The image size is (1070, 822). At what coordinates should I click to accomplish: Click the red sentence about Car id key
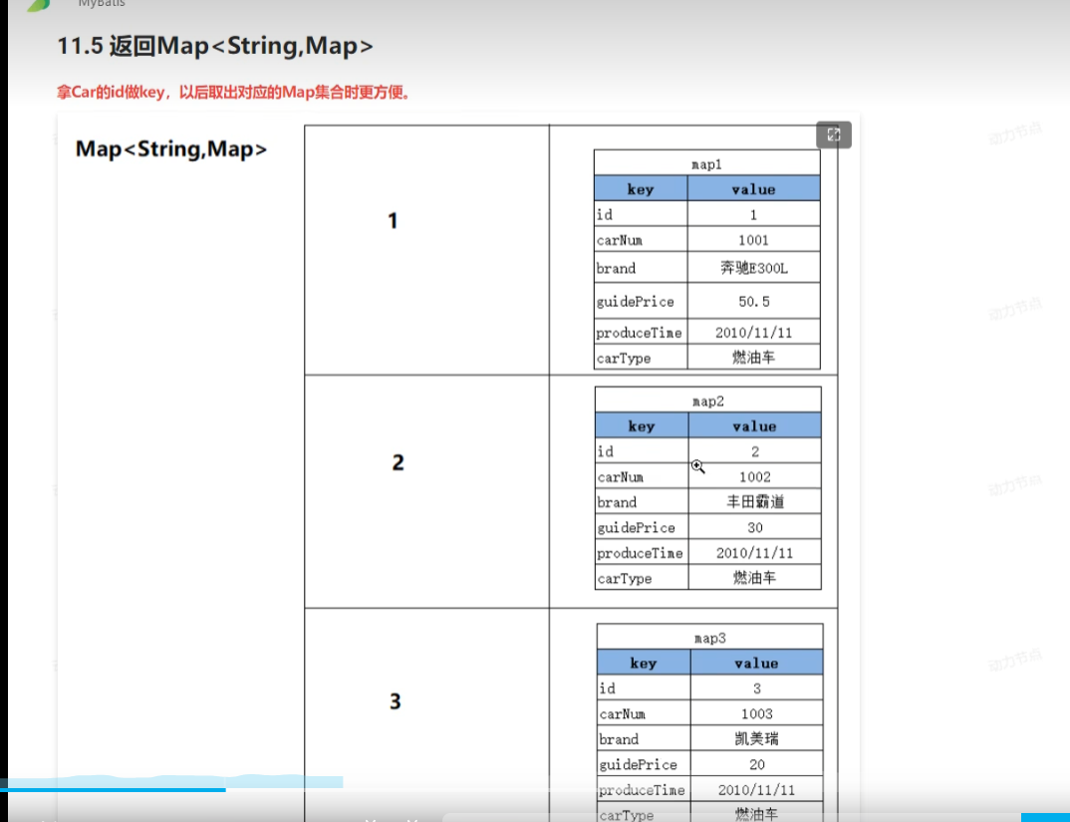234,93
